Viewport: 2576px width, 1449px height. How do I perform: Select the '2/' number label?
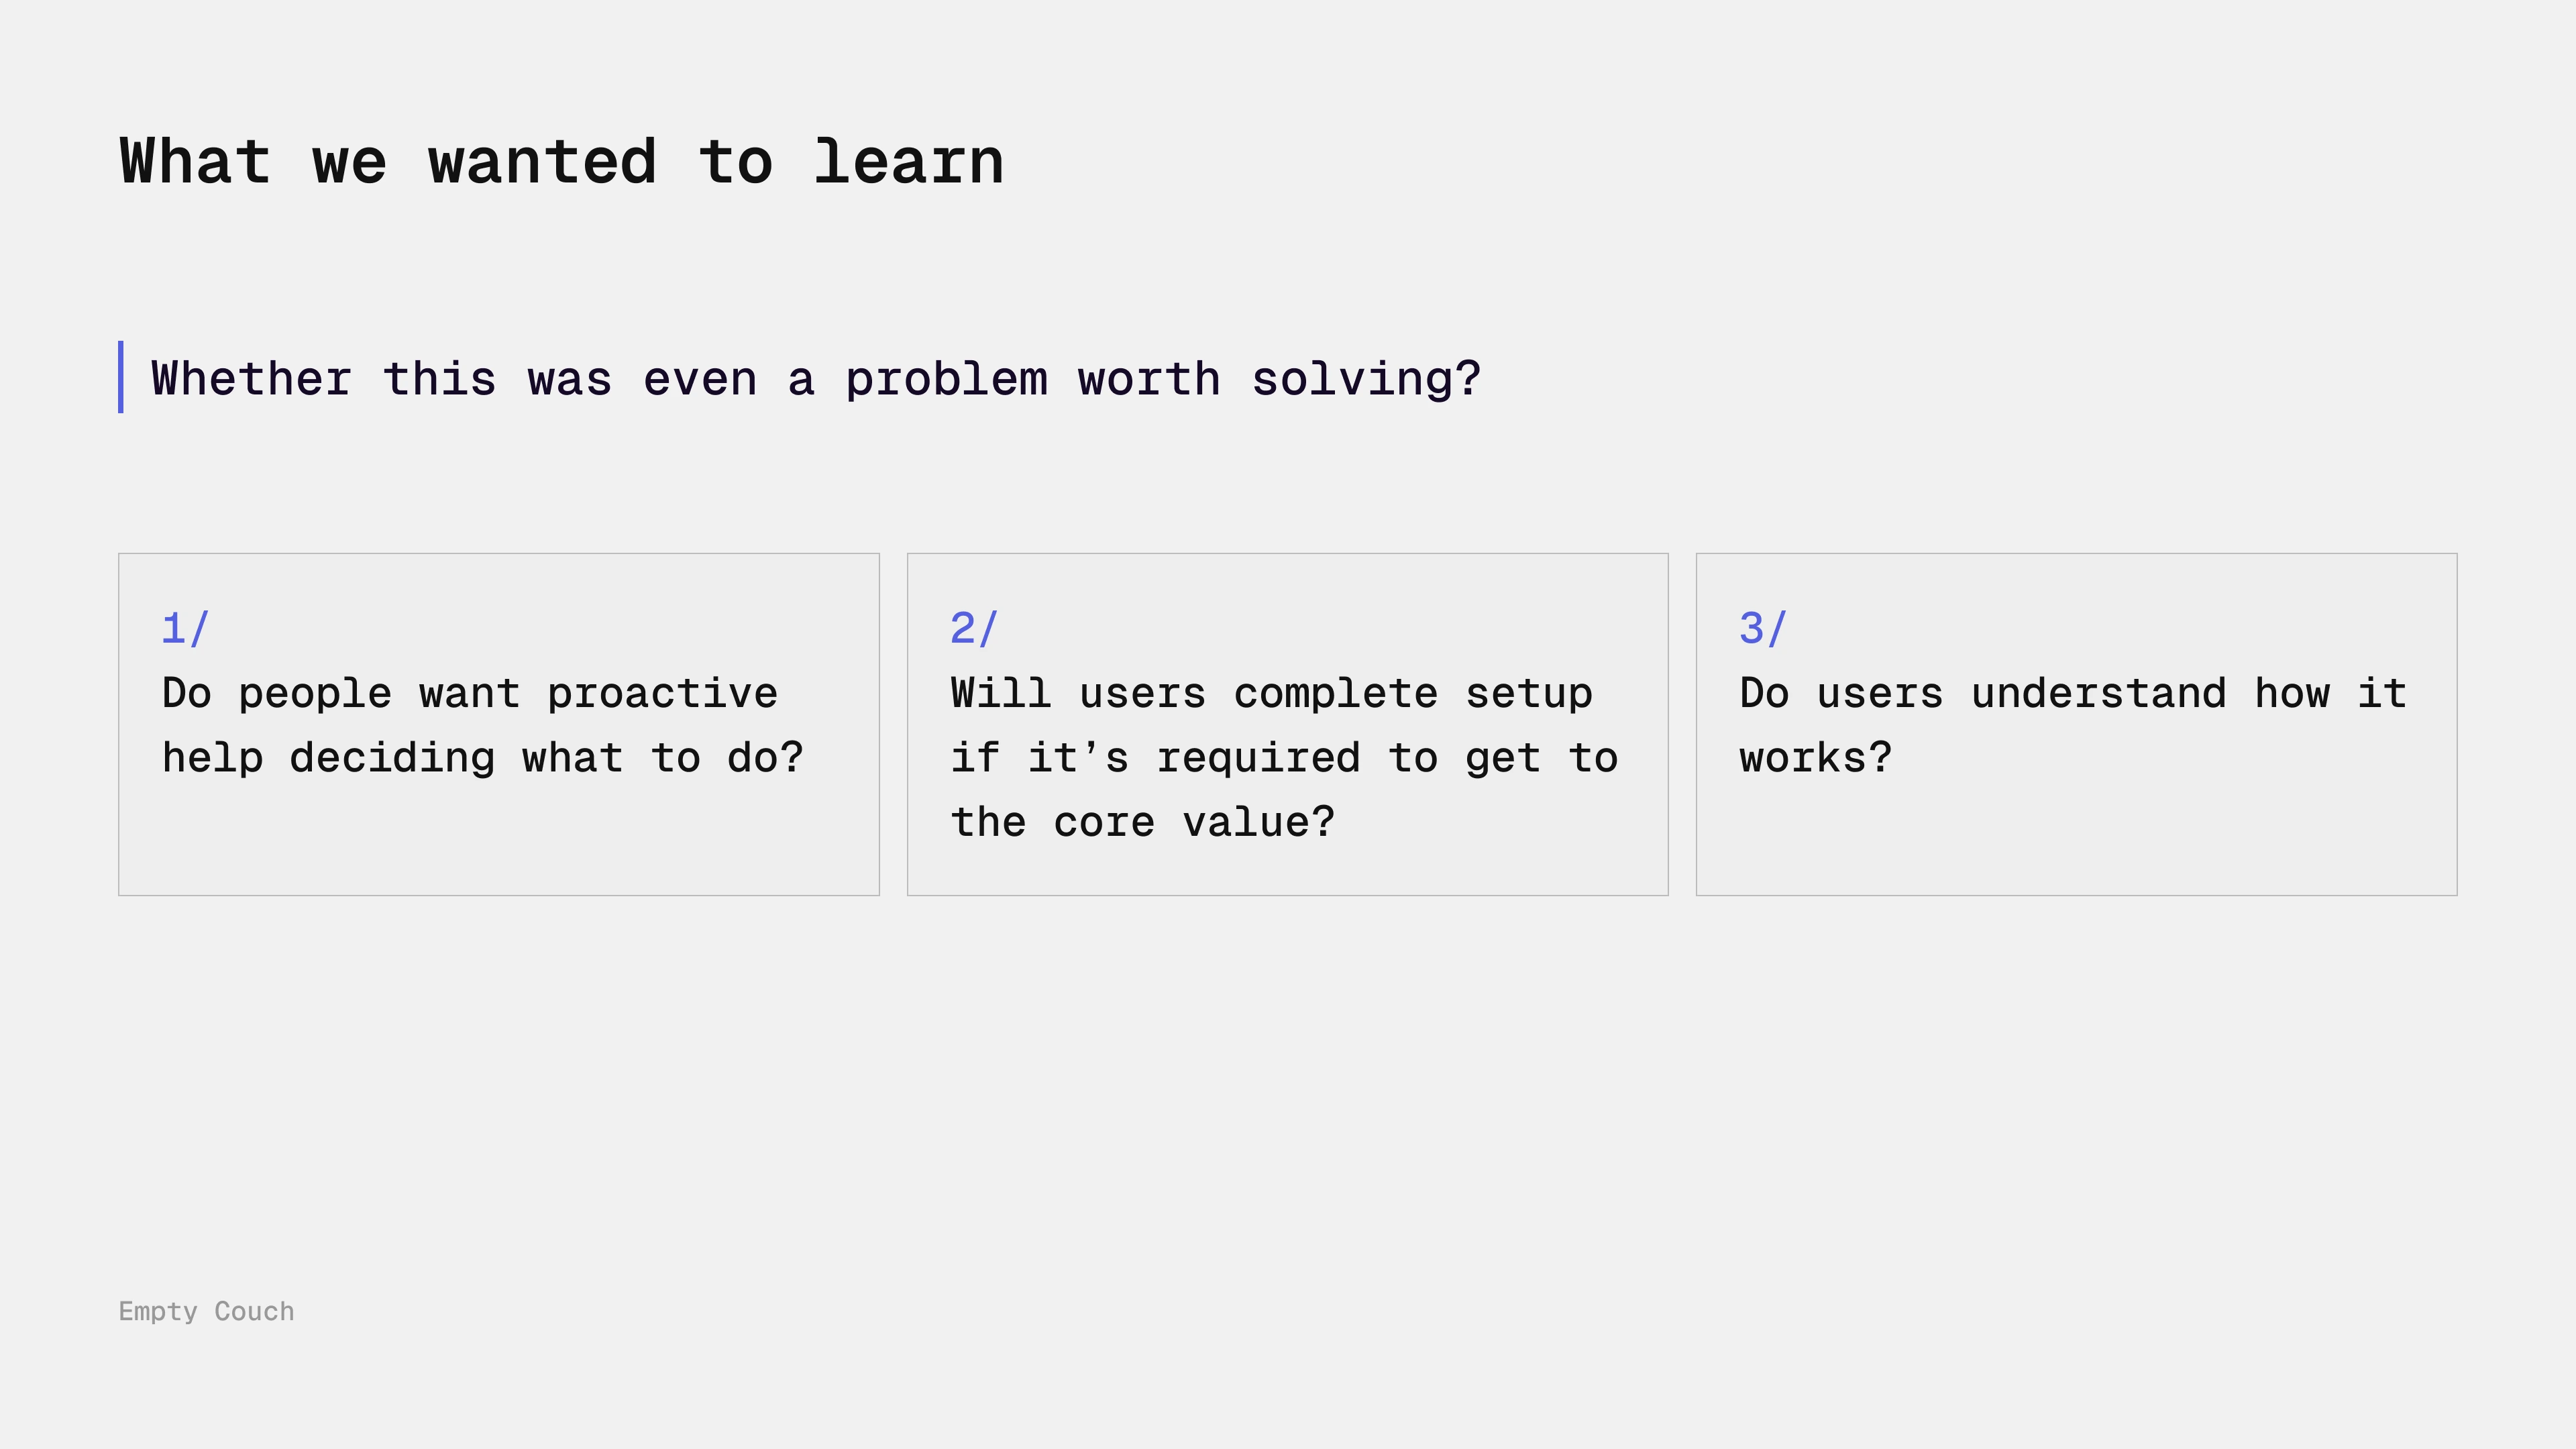(x=973, y=629)
